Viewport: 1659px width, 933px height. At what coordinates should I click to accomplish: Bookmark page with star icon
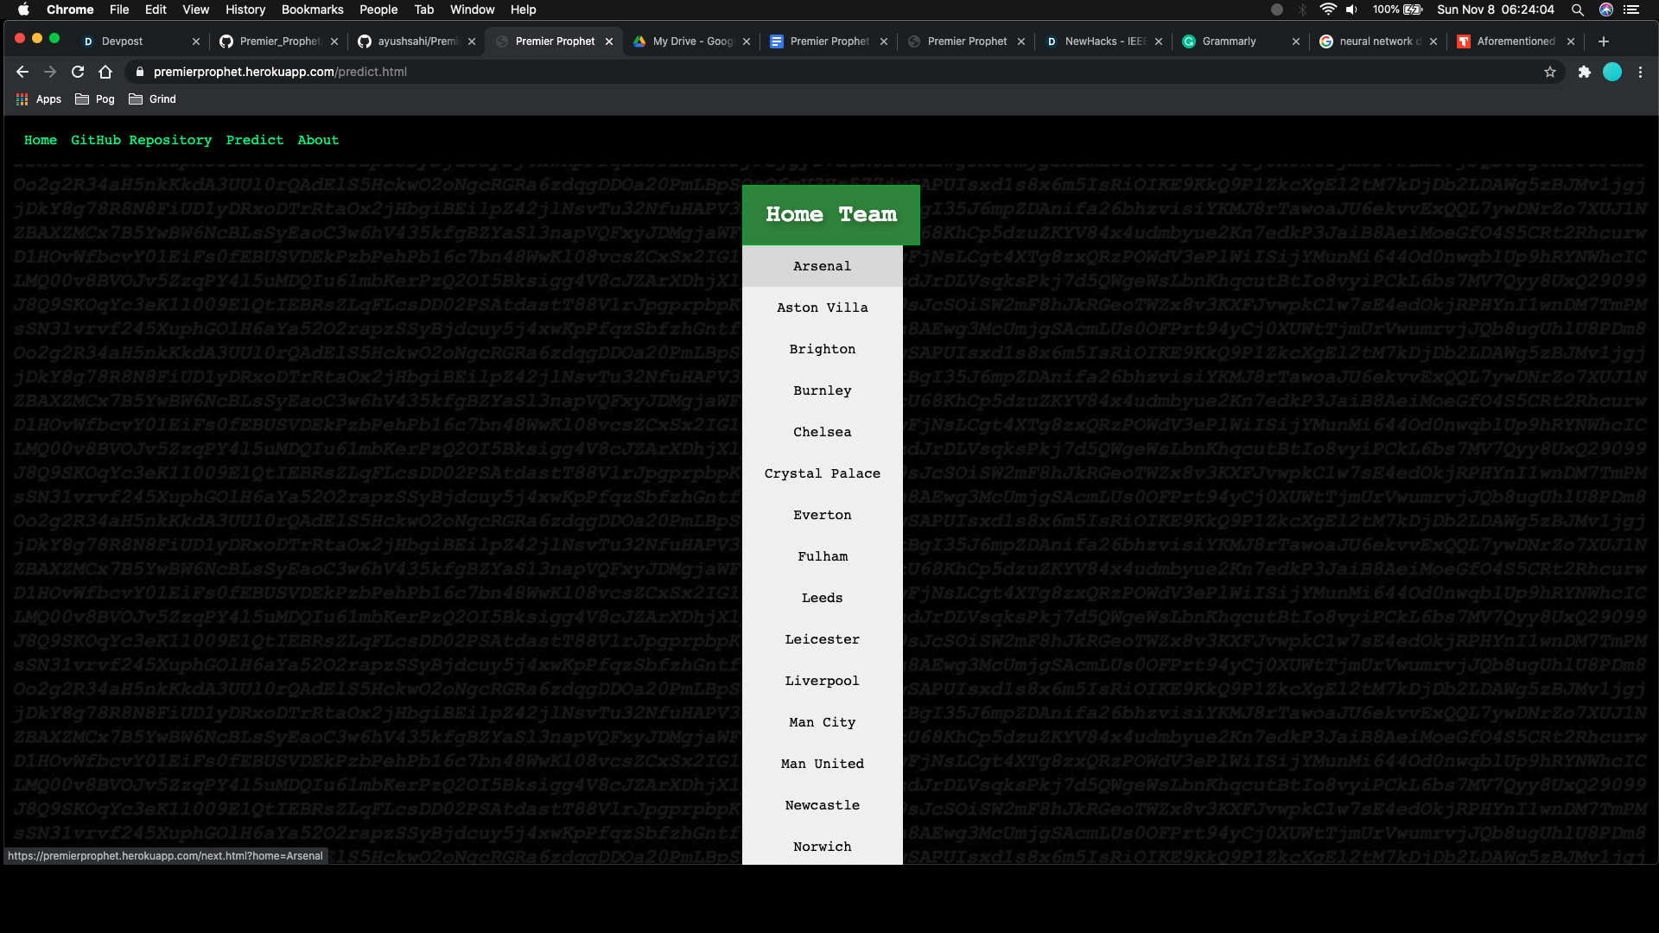(1550, 72)
